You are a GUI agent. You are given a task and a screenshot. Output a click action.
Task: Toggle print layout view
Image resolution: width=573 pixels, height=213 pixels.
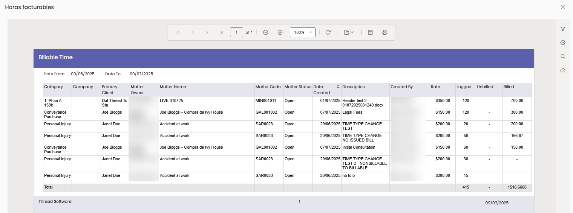[x=370, y=32]
